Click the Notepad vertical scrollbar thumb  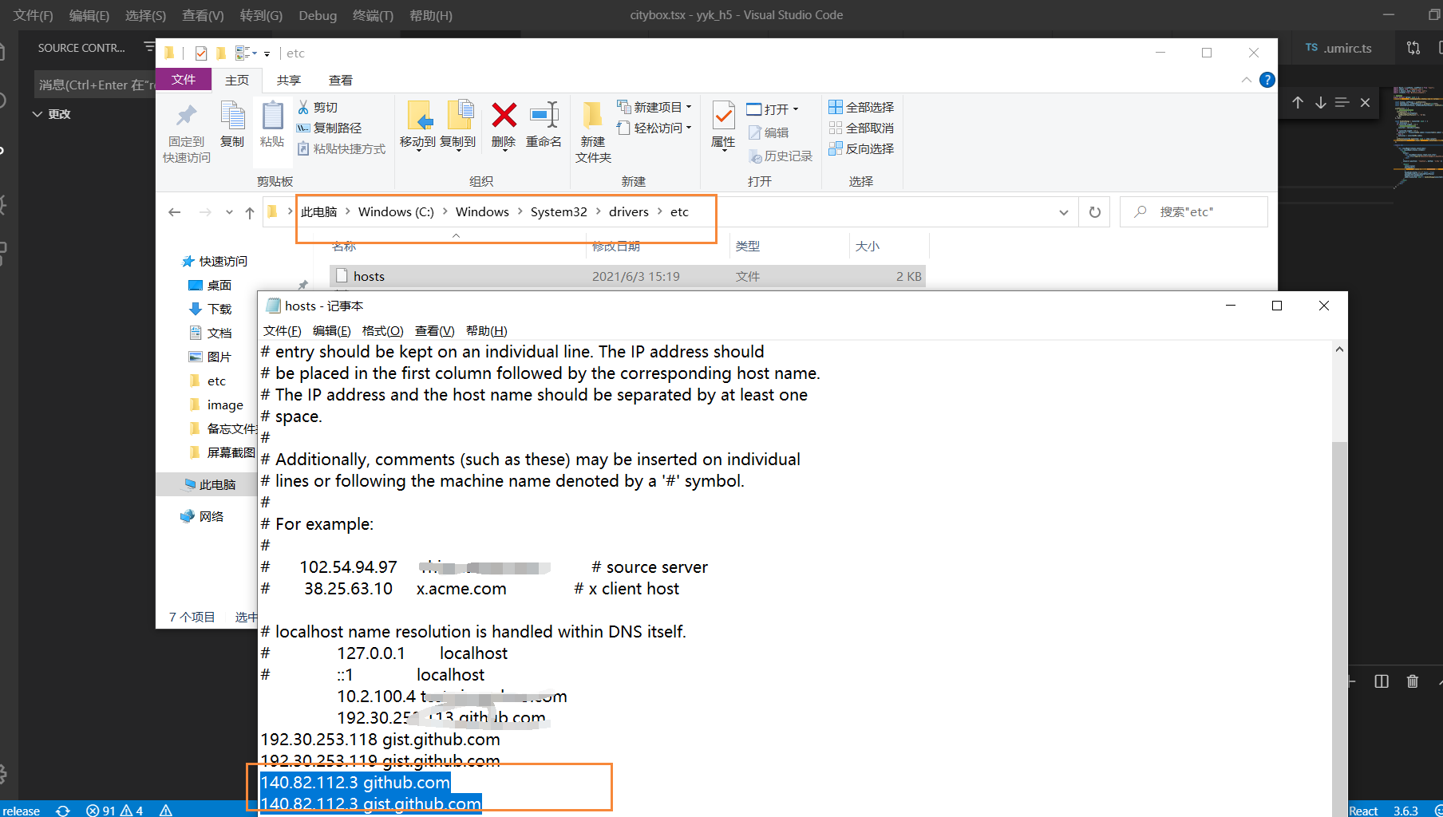click(x=1339, y=628)
